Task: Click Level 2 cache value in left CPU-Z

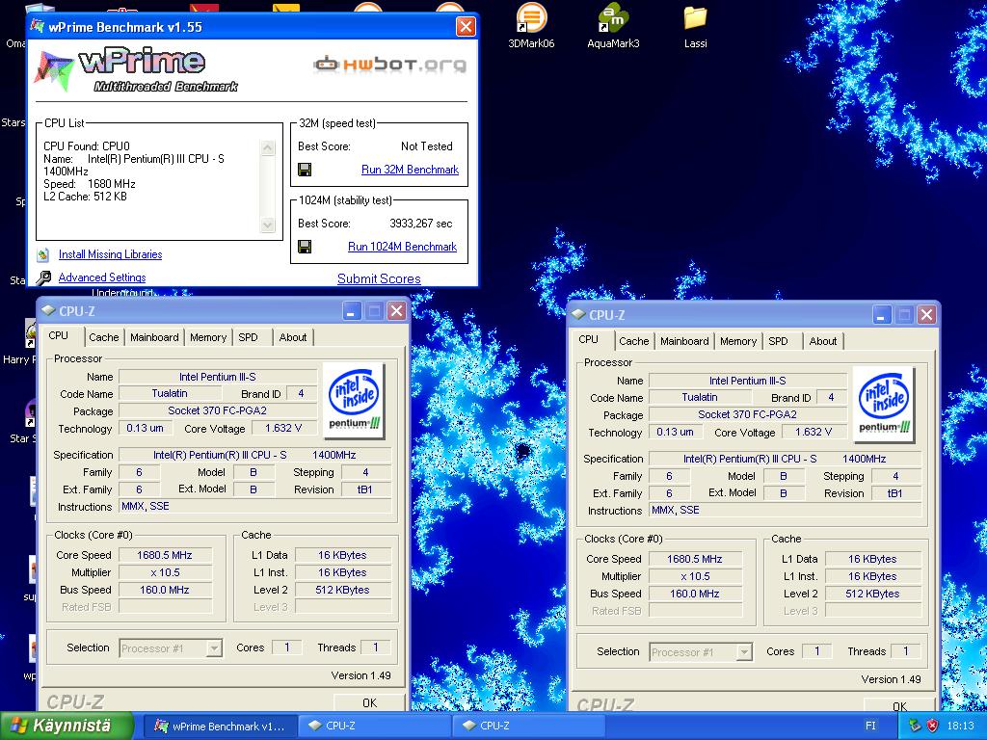Action: click(x=342, y=590)
